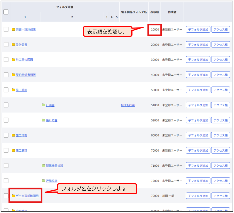Image resolution: width=234 pixels, height=213 pixels.
Task: Check the box for 設計照査 row
Action: click(6, 120)
